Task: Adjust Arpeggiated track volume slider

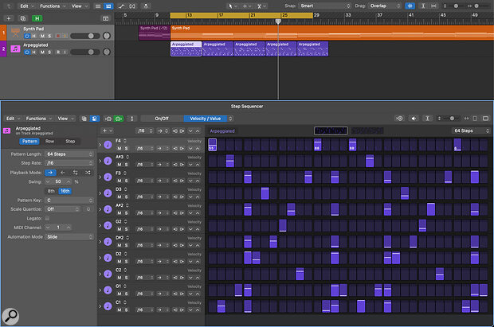Action: (85, 52)
